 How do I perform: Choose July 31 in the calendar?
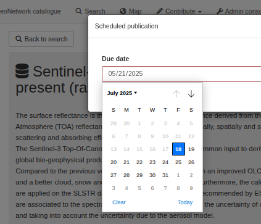[165, 175]
